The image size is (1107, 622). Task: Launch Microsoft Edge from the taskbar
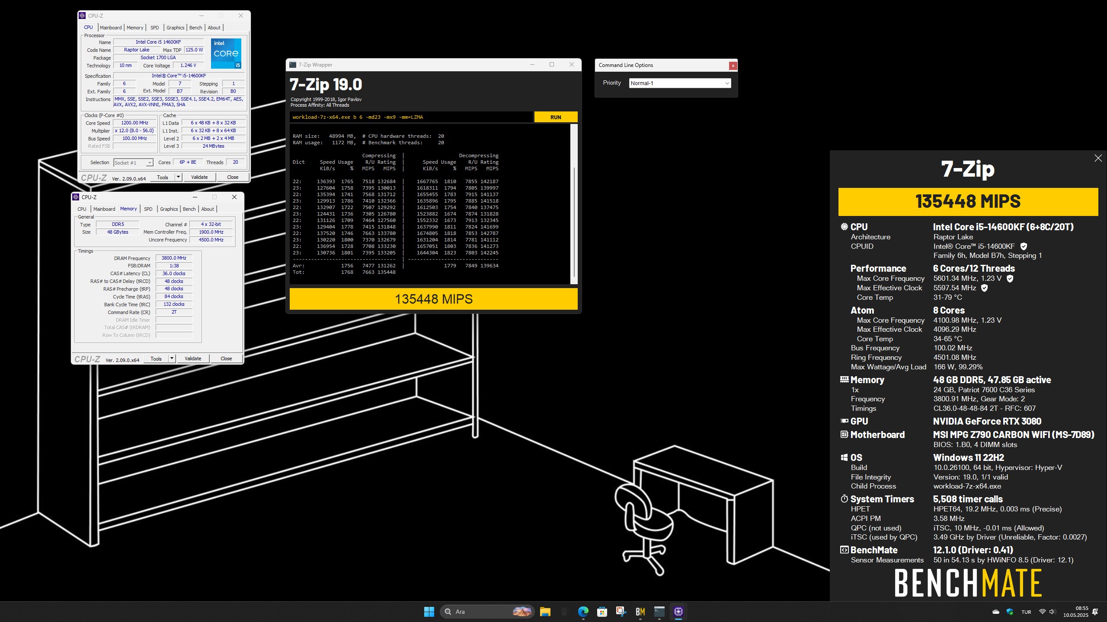coord(583,612)
